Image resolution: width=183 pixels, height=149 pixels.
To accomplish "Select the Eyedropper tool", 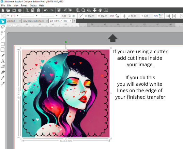I will click(3, 83).
